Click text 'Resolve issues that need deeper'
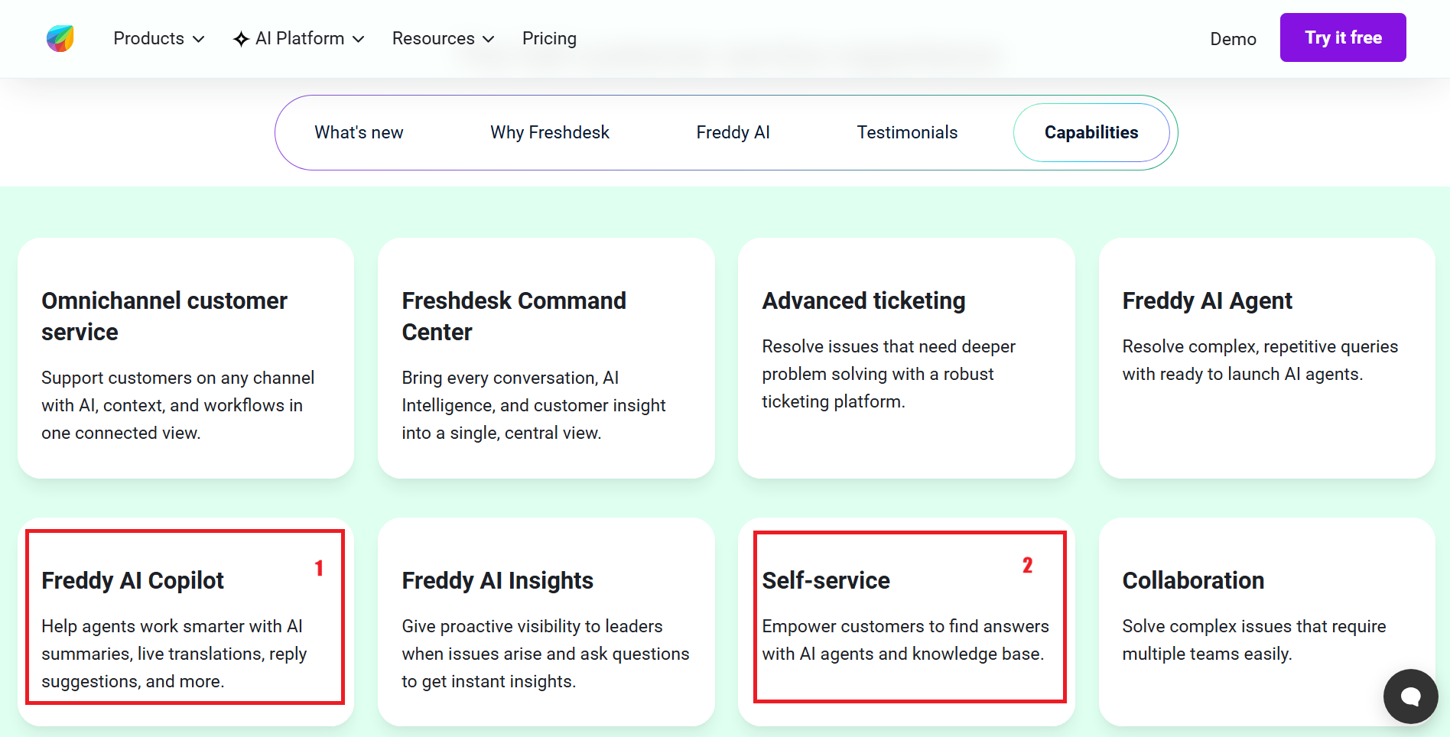Image resolution: width=1450 pixels, height=737 pixels. (889, 346)
